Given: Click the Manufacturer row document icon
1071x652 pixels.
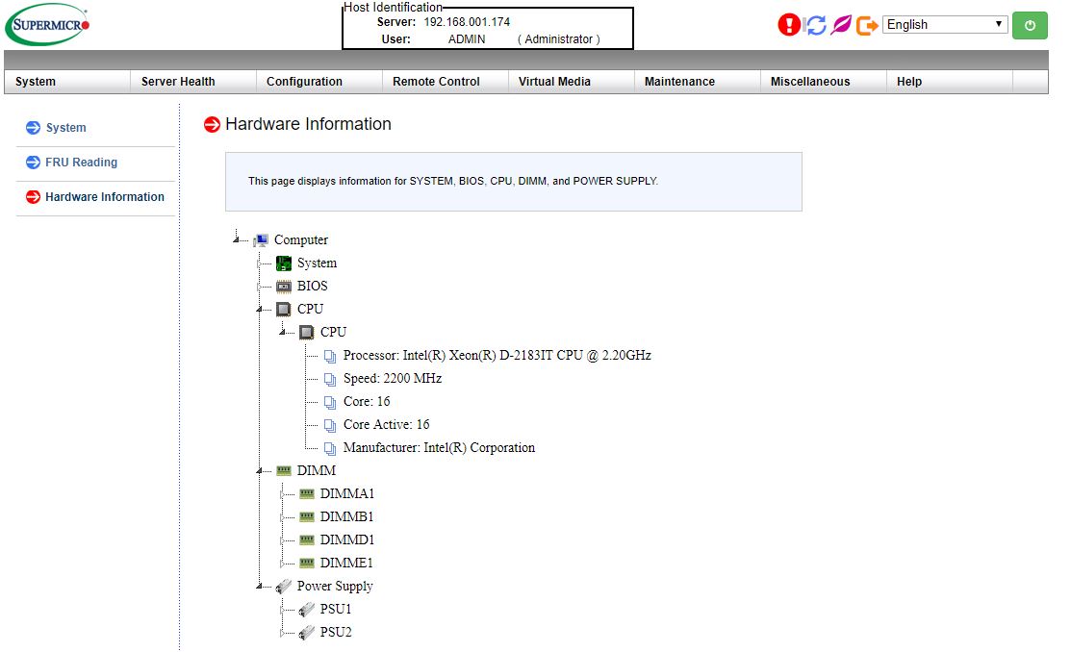Looking at the screenshot, I should point(330,448).
